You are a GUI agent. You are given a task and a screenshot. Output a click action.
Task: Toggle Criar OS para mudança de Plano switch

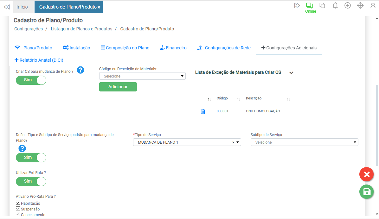point(31,80)
